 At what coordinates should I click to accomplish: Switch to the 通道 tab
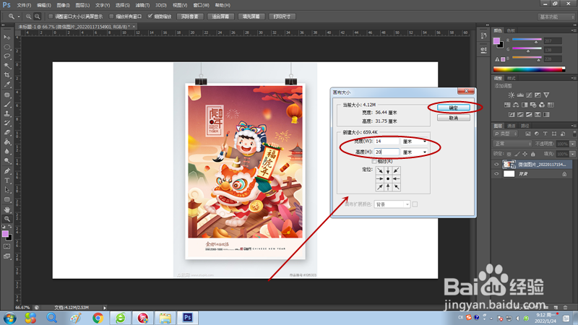click(512, 126)
